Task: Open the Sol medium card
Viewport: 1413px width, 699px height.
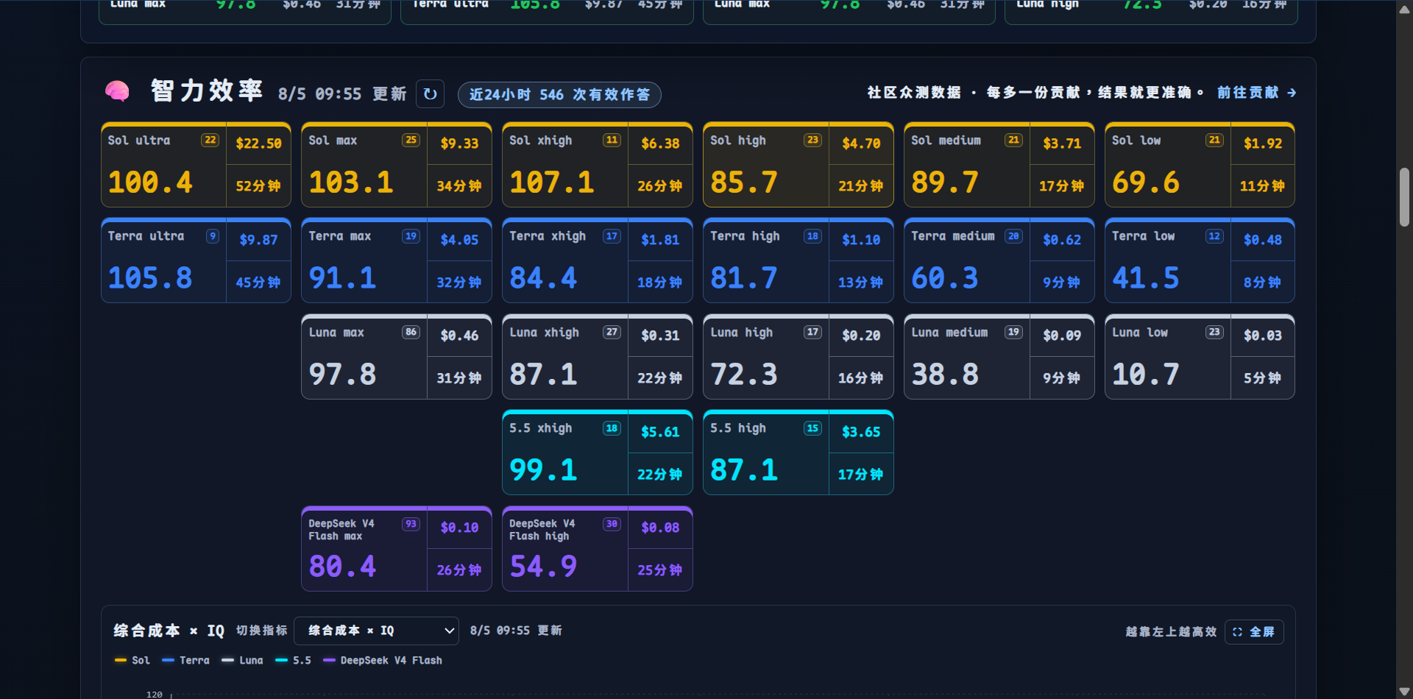Action: (x=999, y=165)
